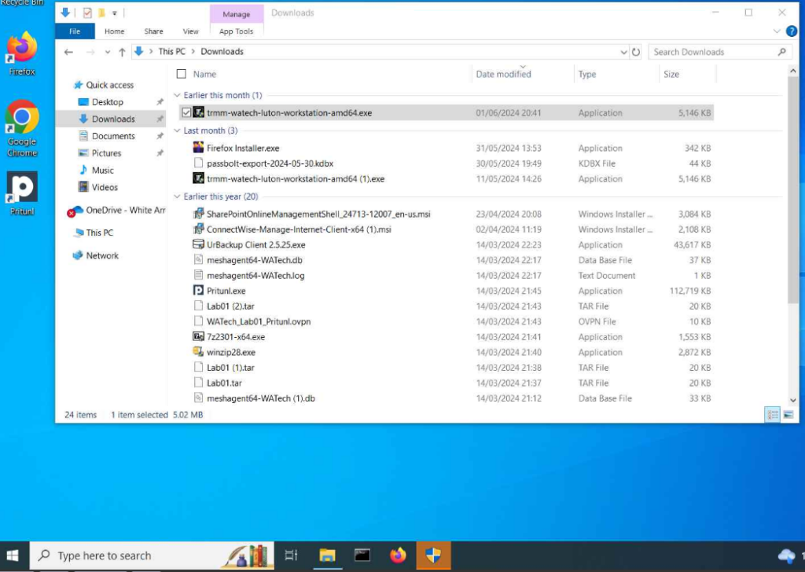Switch to Large icons view layout button
This screenshot has width=805, height=572.
[x=788, y=415]
